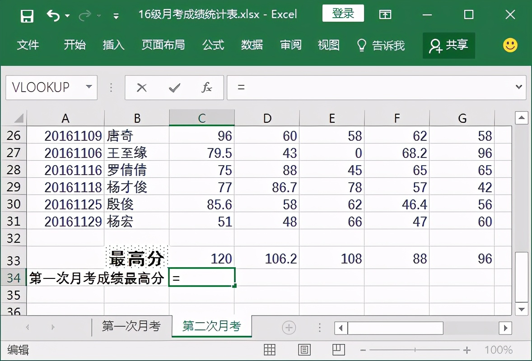Open the Insert Function (fx) dialog
Screen dimensions: 532x361
tap(206, 88)
